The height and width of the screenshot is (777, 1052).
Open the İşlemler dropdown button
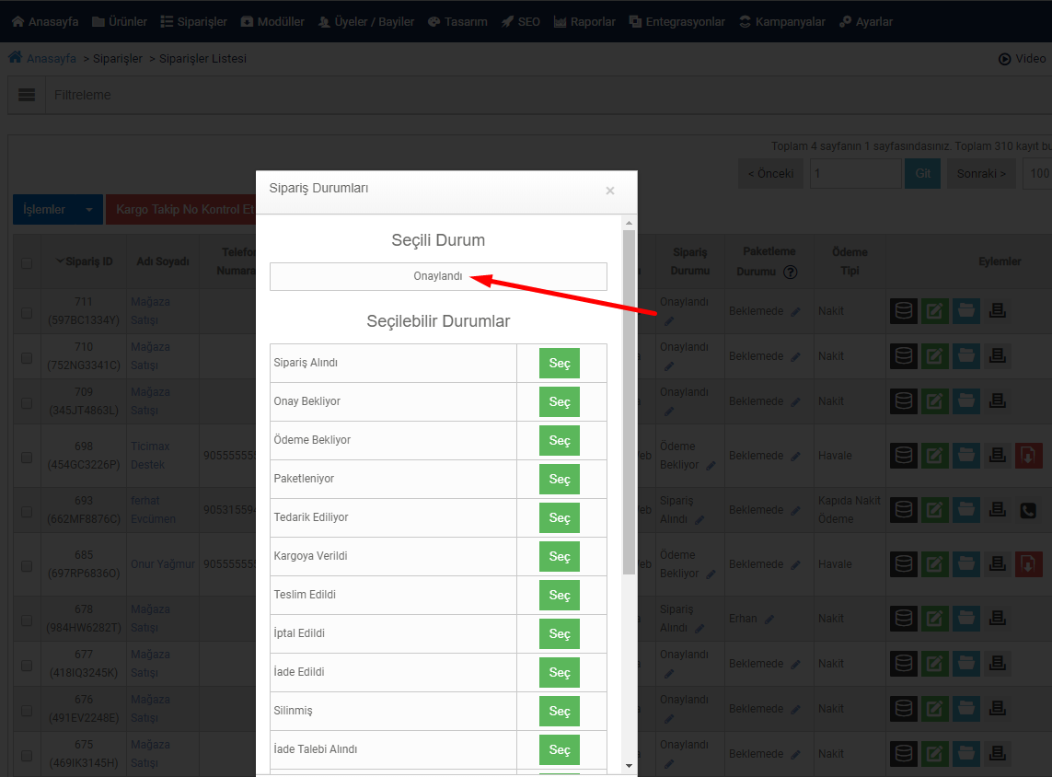[58, 209]
